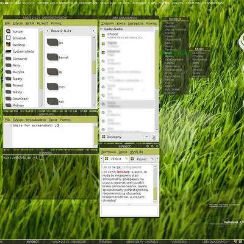Screen dimensions: 244x244
Task: Click the chat message input field
Action: (x=129, y=210)
